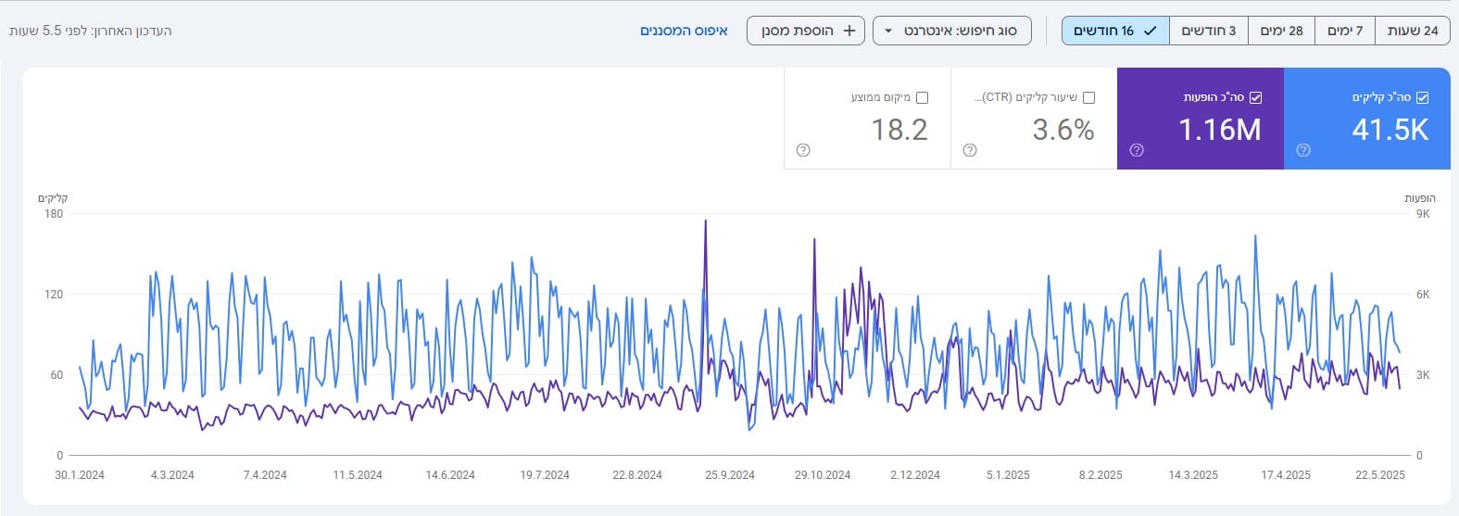
Task: Enable the CTR 3.6% metric checkbox
Action: pos(1088,97)
